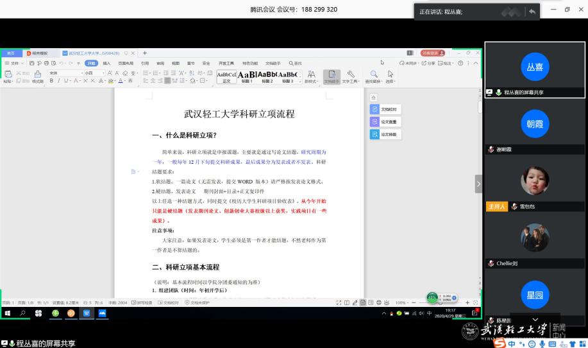The height and width of the screenshot is (348, 588).
Task: Click the help question mark icon
Action: pos(460,63)
